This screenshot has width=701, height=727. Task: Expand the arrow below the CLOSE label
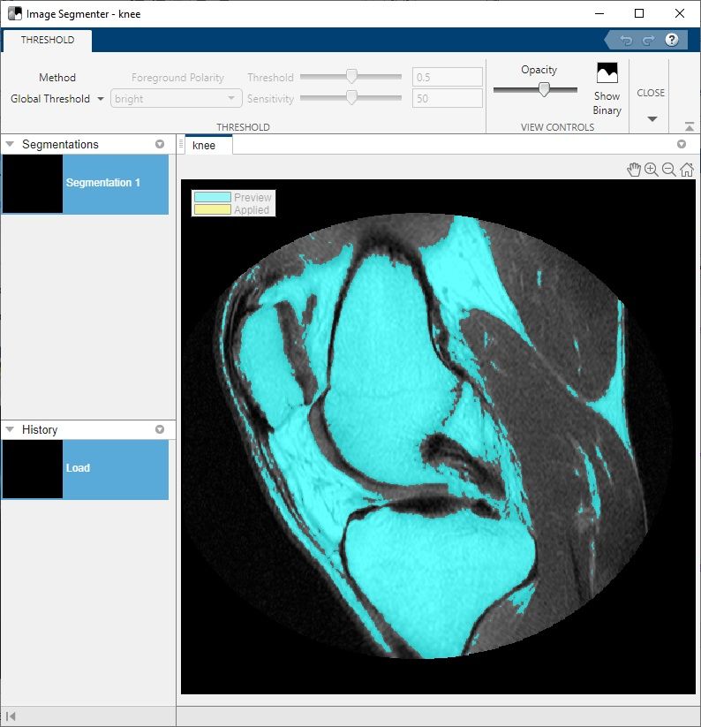(x=652, y=119)
